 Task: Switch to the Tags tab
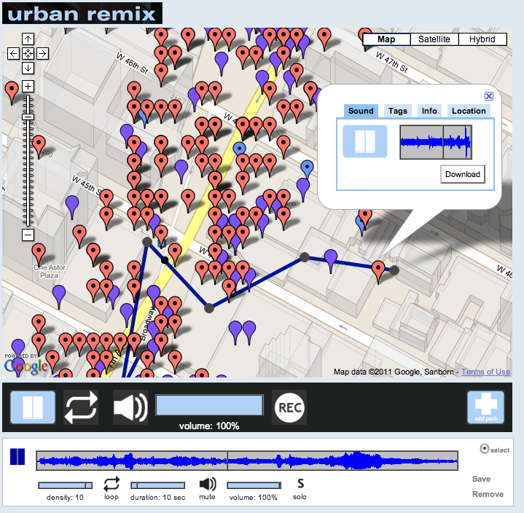[x=397, y=111]
